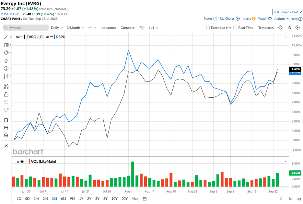Click the 3.52M volume label
The height and width of the screenshot is (204, 303).
pos(295,173)
